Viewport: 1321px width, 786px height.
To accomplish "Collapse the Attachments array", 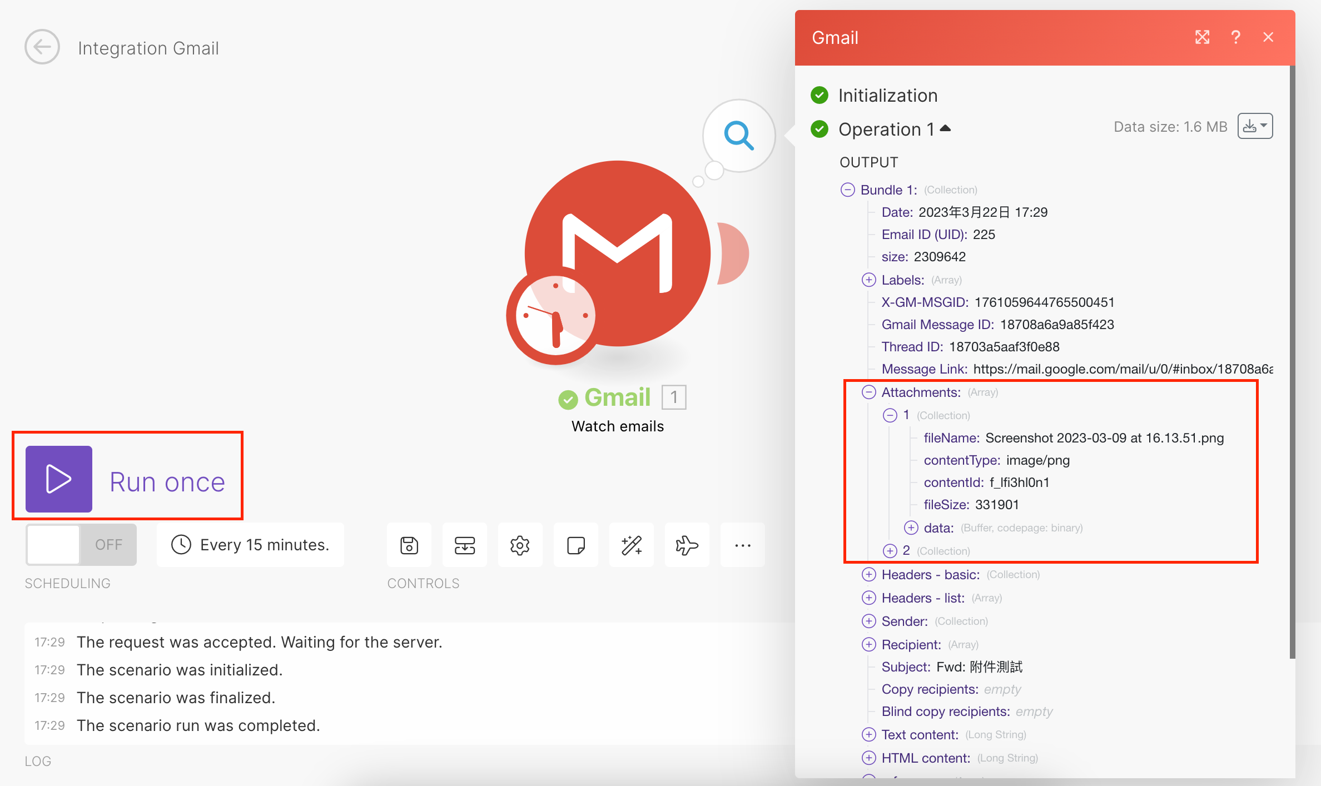I will point(868,392).
